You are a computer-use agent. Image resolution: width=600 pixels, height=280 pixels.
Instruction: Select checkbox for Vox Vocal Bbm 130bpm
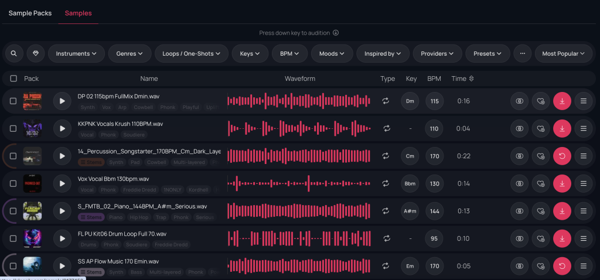pyautogui.click(x=13, y=183)
